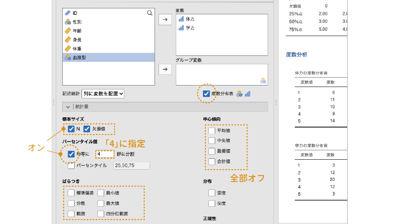Open the 記述統計 layout dropdown

coord(103,93)
